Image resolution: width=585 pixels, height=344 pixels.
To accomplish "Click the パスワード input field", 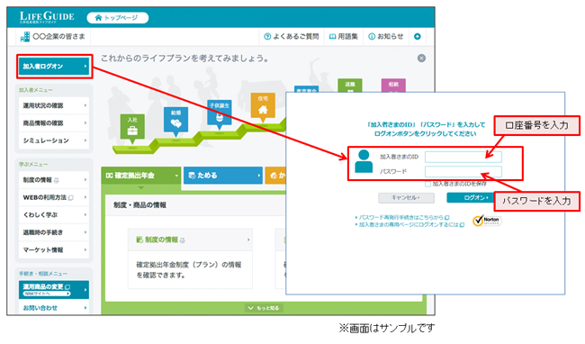I will [463, 172].
